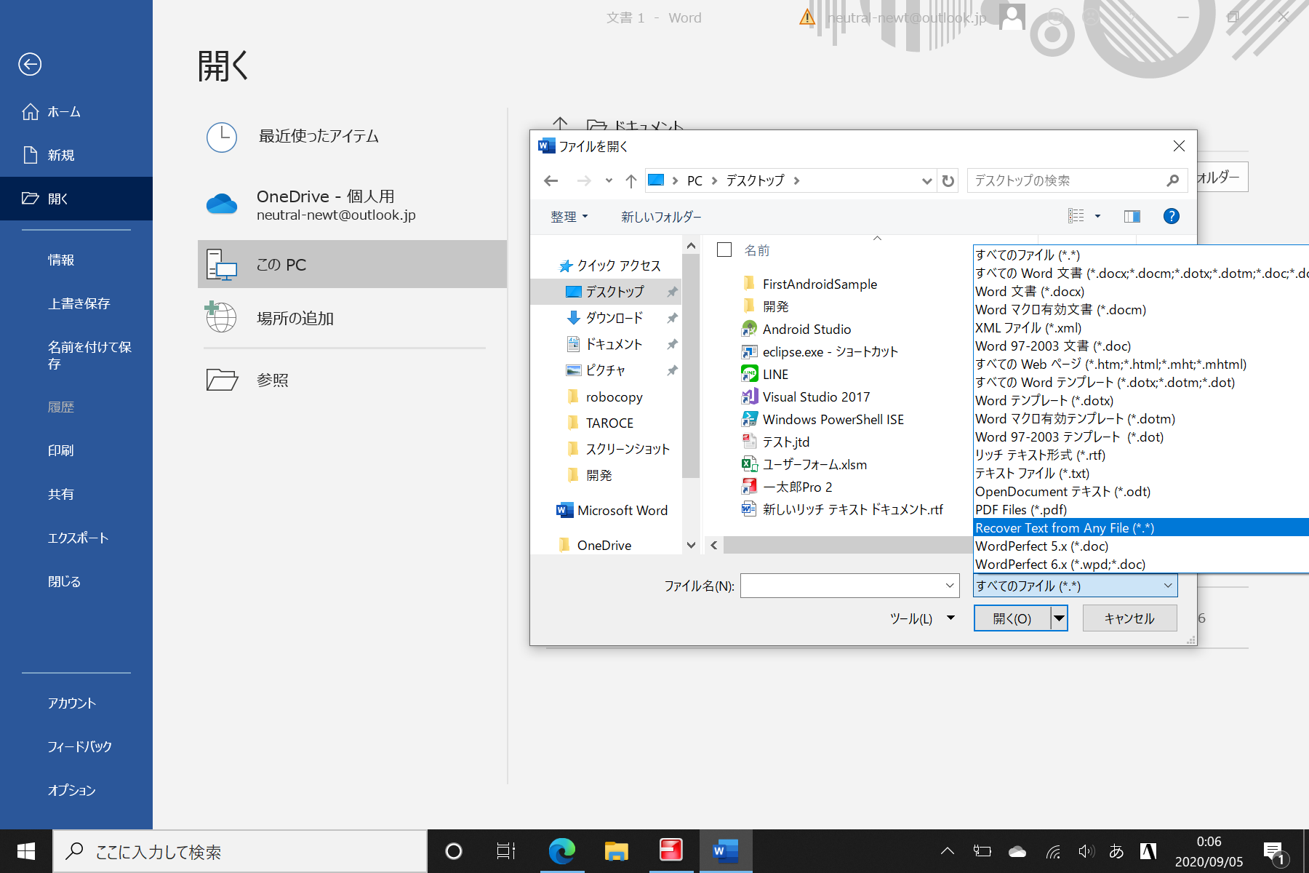Toggle the select-all checkbox by 名前
Viewport: 1309px width, 873px height.
tap(724, 250)
